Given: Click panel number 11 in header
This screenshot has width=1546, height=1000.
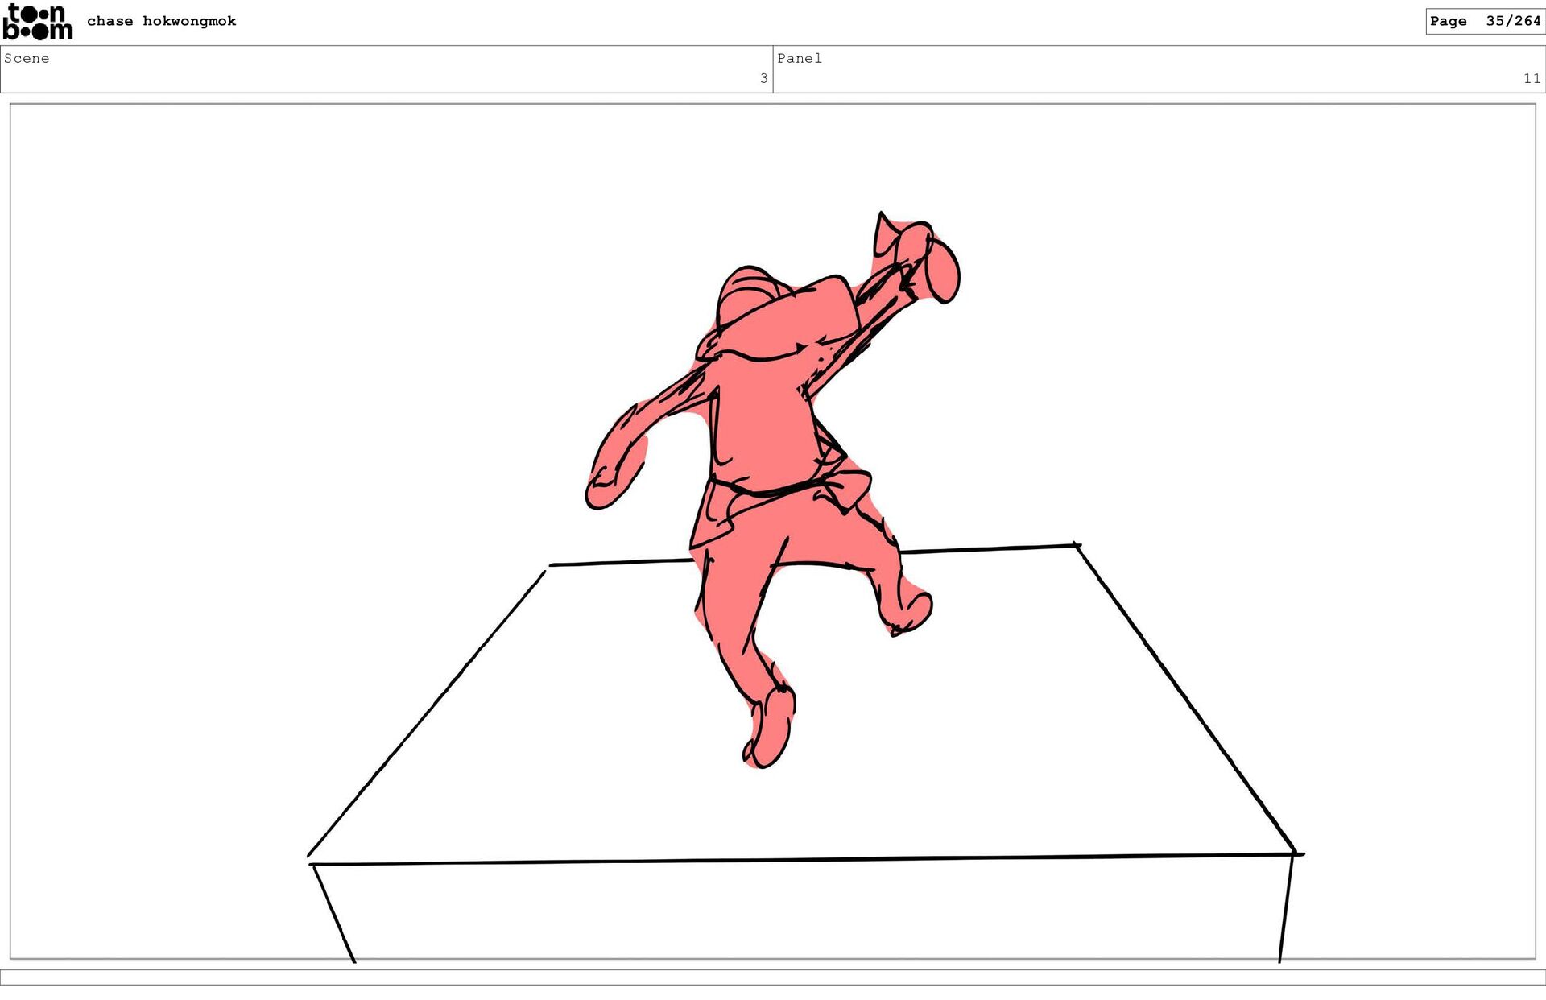Looking at the screenshot, I should (x=1531, y=78).
